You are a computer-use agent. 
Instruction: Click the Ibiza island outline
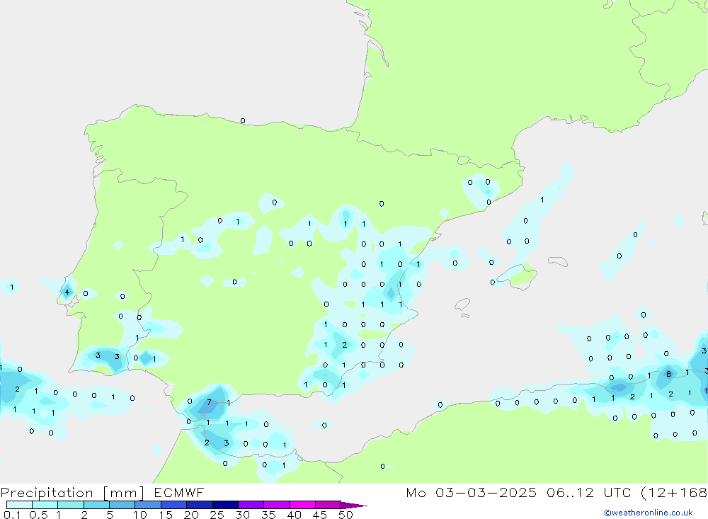[462, 304]
